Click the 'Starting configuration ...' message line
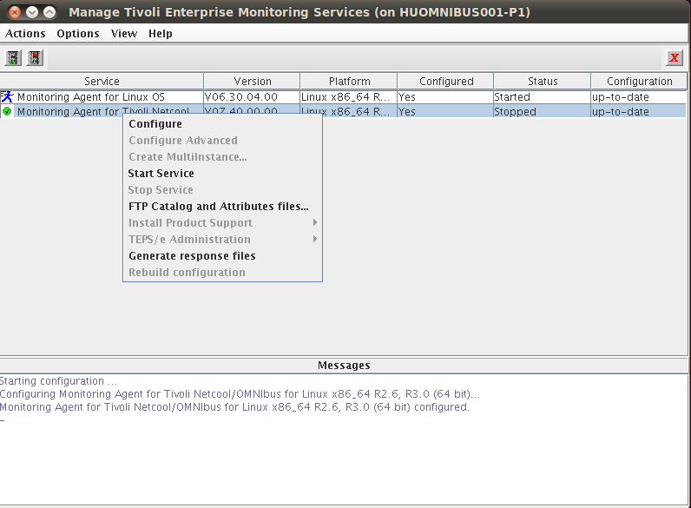The height and width of the screenshot is (508, 691). tap(59, 381)
